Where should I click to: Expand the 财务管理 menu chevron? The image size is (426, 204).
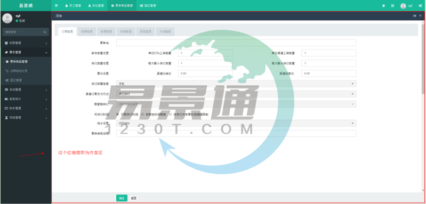click(46, 109)
